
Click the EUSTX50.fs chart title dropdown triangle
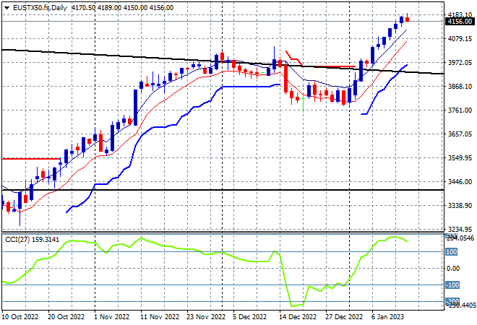pos(7,8)
